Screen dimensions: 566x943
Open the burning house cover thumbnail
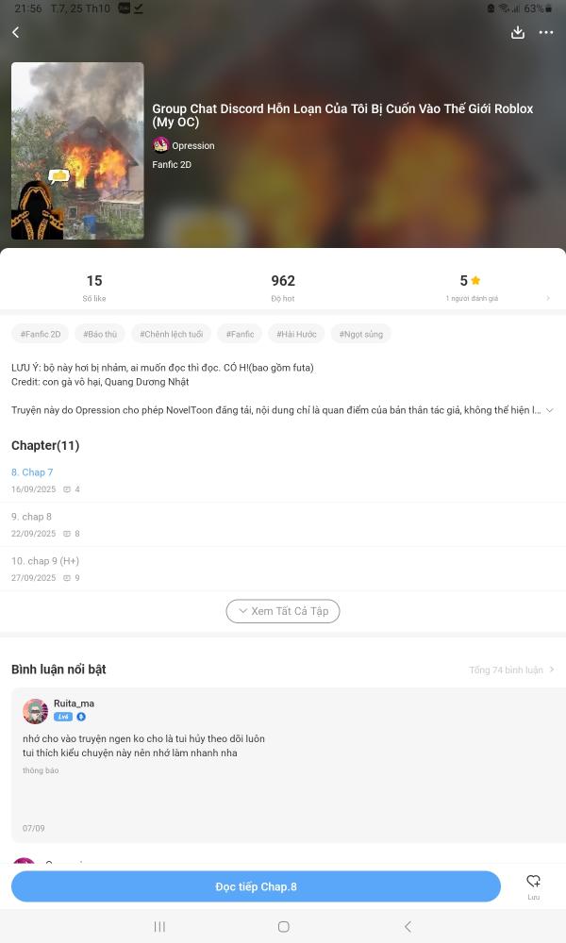coord(77,151)
